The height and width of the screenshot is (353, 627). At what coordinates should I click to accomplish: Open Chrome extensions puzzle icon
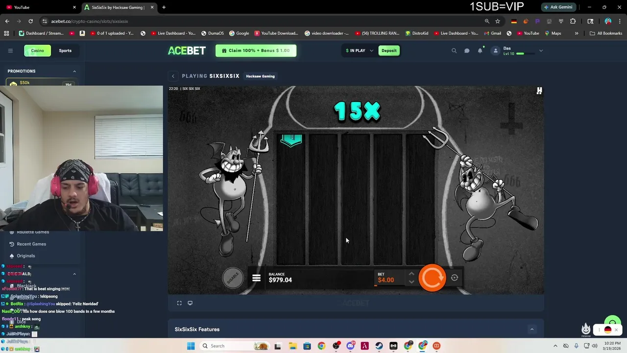[x=573, y=21]
